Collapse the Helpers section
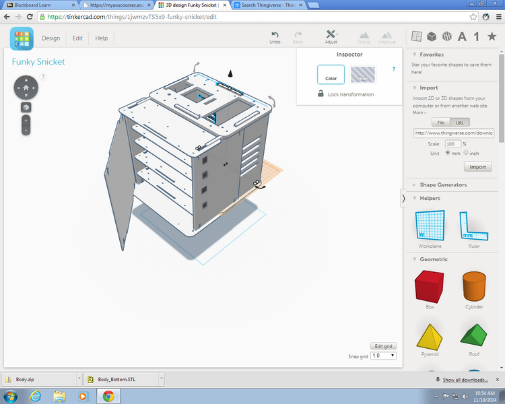The width and height of the screenshot is (505, 404). [414, 198]
